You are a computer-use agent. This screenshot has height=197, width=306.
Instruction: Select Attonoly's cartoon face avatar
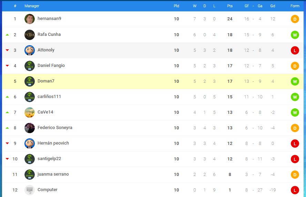[30, 50]
